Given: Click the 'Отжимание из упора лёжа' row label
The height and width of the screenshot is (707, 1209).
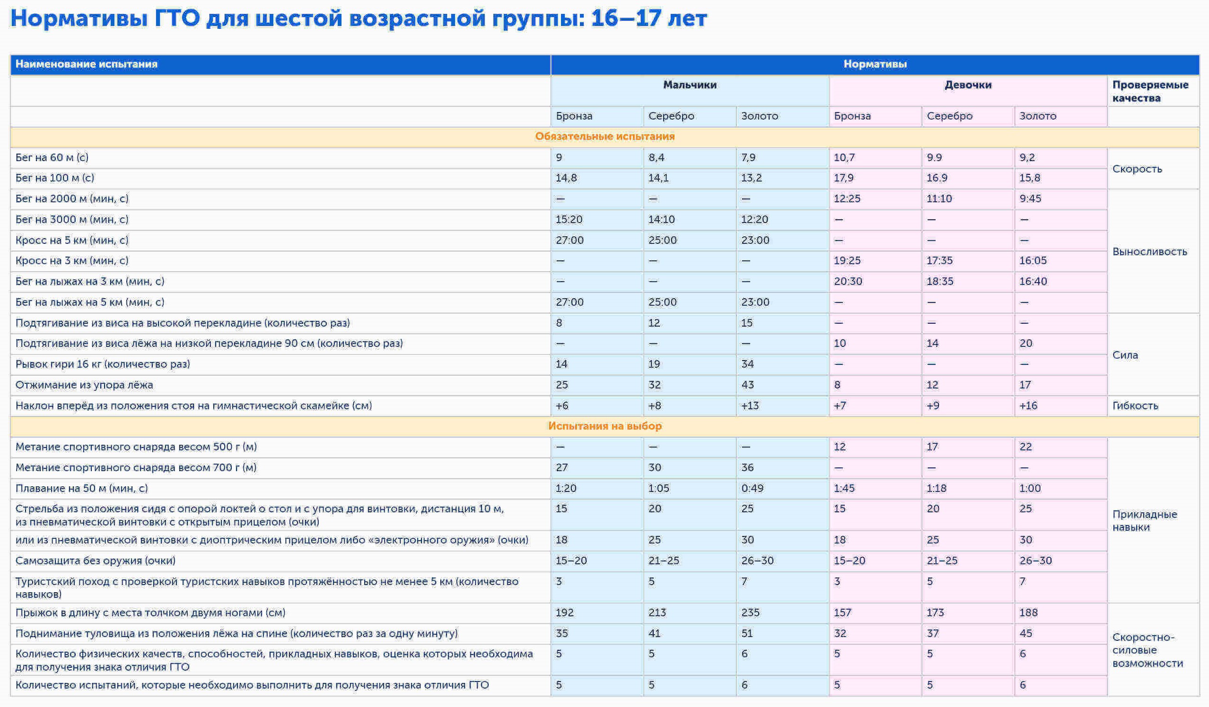Looking at the screenshot, I should (x=84, y=385).
